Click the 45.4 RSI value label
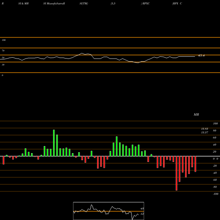The image size is (220, 220). pos(201,55)
